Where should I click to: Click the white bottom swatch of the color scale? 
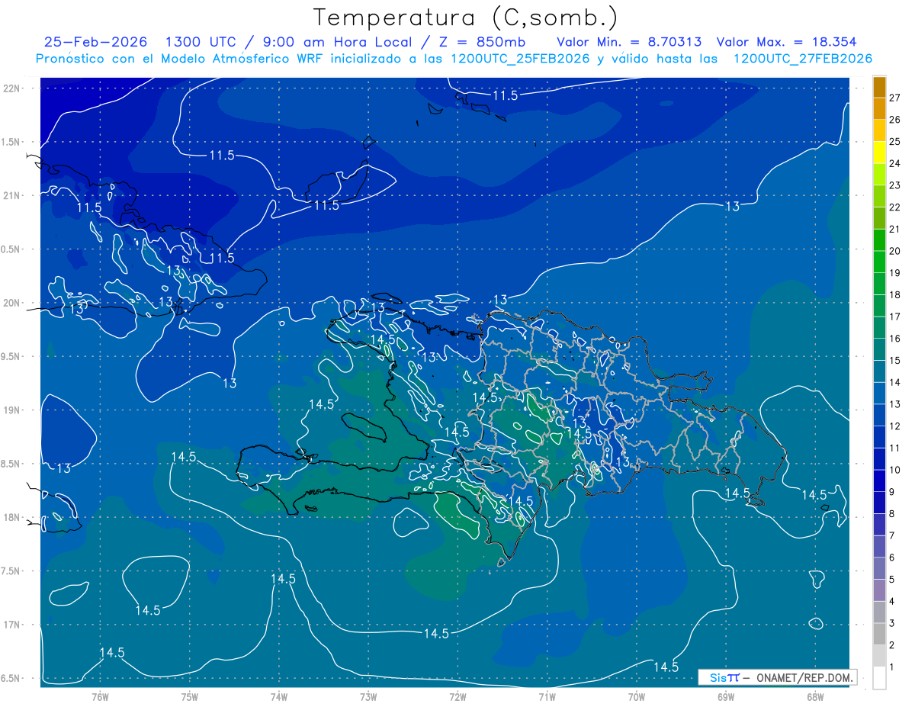[879, 678]
